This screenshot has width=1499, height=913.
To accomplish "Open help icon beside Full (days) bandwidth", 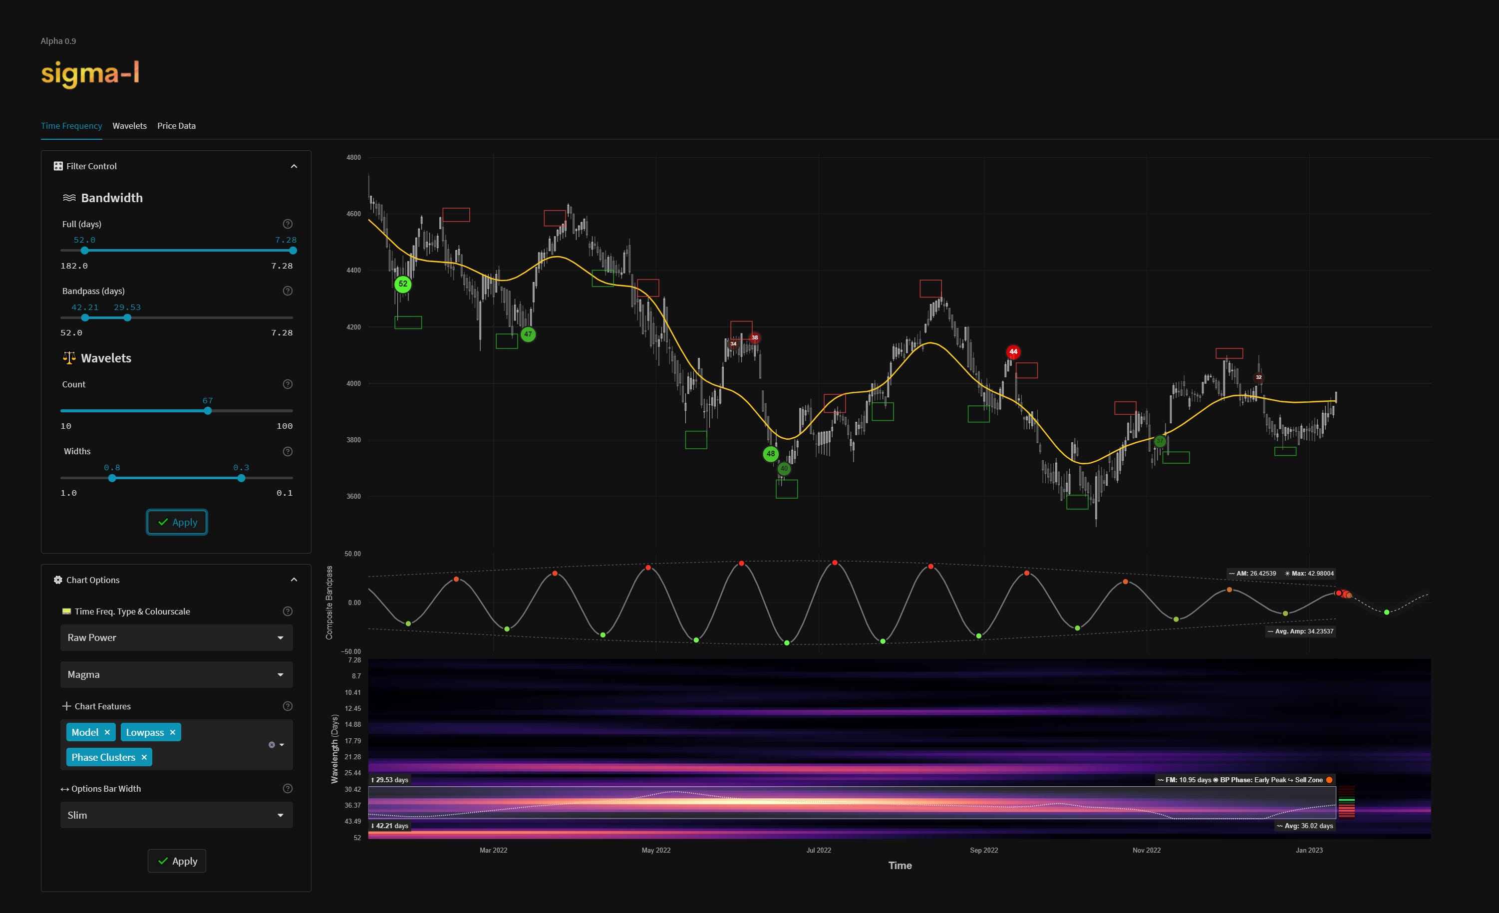I will (287, 223).
